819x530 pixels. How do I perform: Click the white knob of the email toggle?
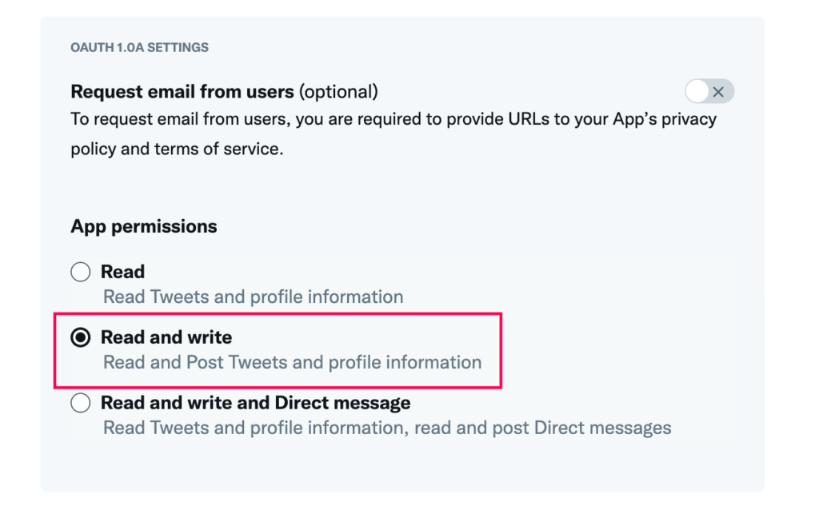tap(697, 91)
